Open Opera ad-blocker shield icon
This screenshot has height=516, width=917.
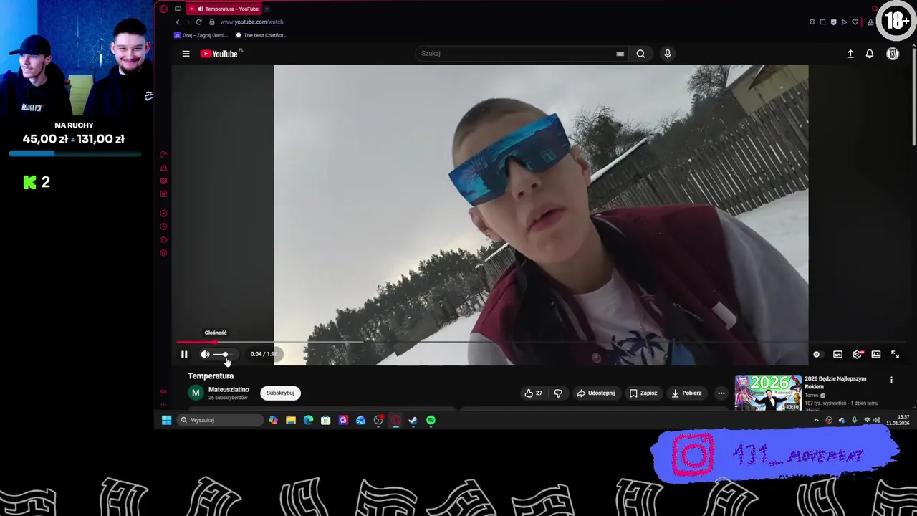coord(833,22)
